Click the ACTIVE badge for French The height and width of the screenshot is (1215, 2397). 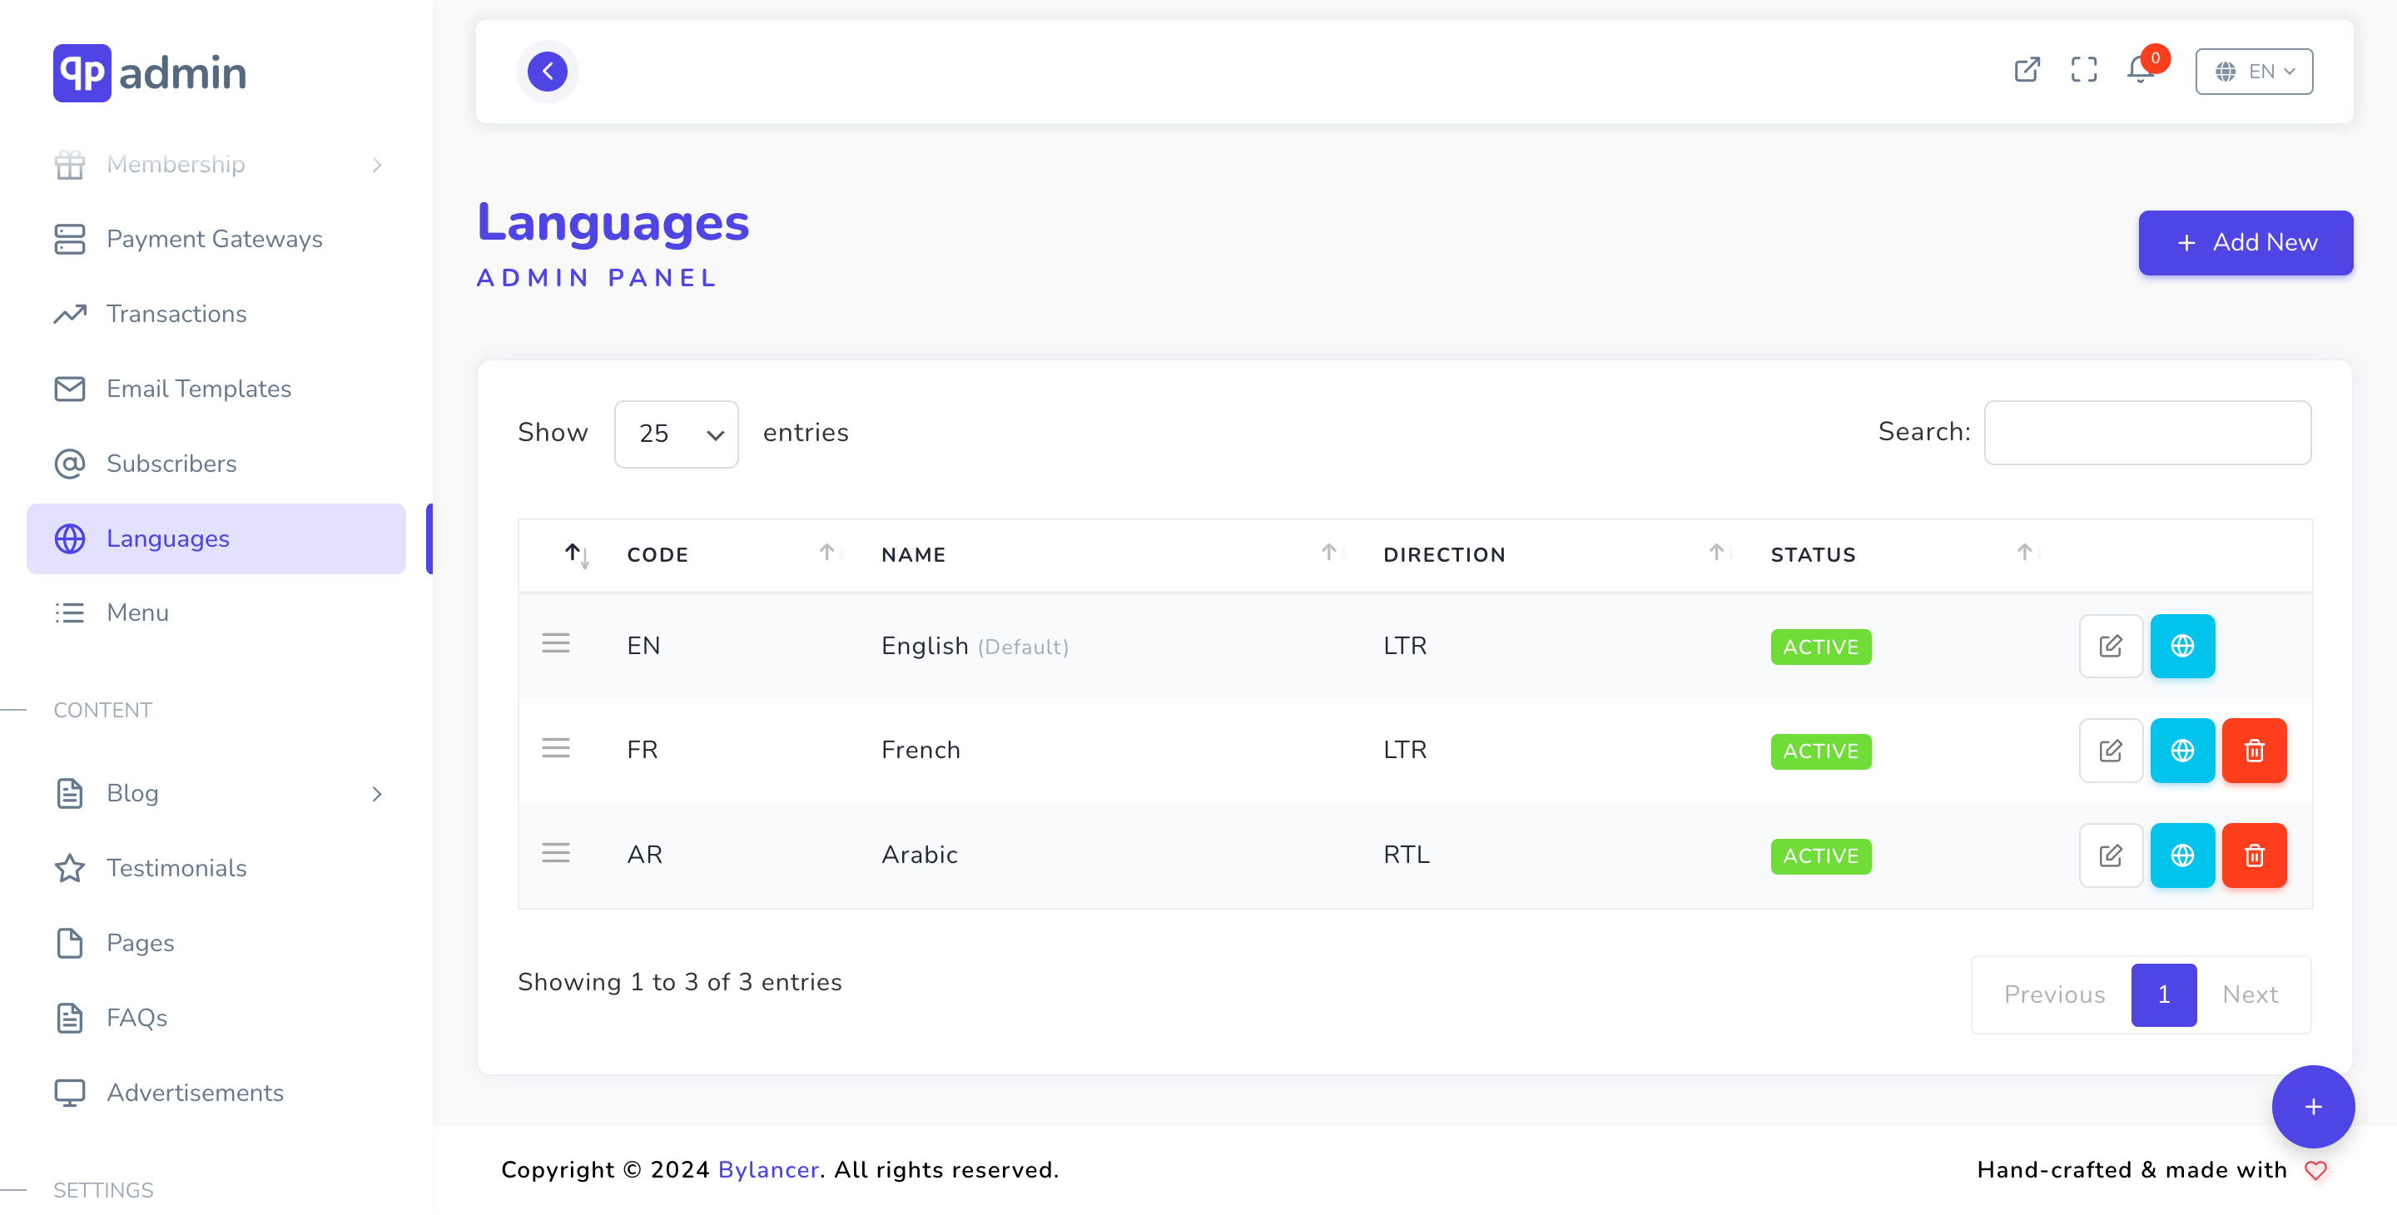click(x=1820, y=751)
